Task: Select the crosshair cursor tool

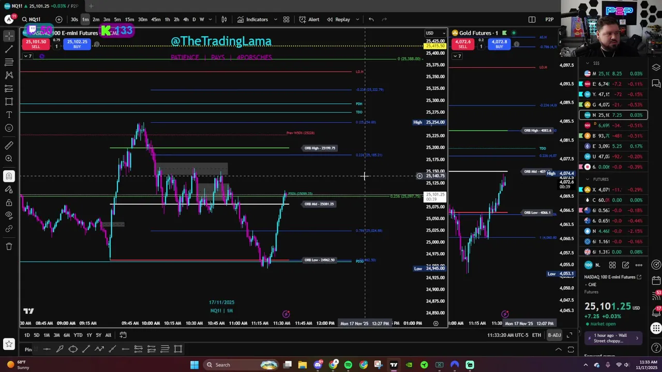Action: pyautogui.click(x=9, y=36)
